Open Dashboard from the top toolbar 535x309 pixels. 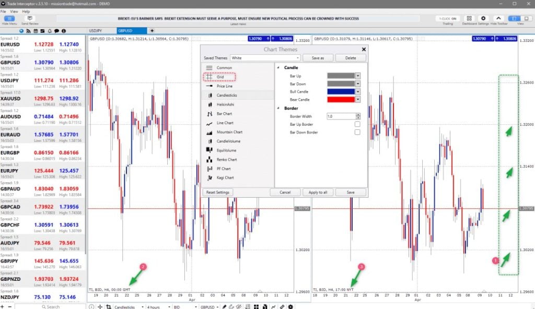coord(469,18)
